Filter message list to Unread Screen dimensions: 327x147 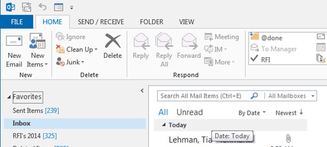(190, 112)
